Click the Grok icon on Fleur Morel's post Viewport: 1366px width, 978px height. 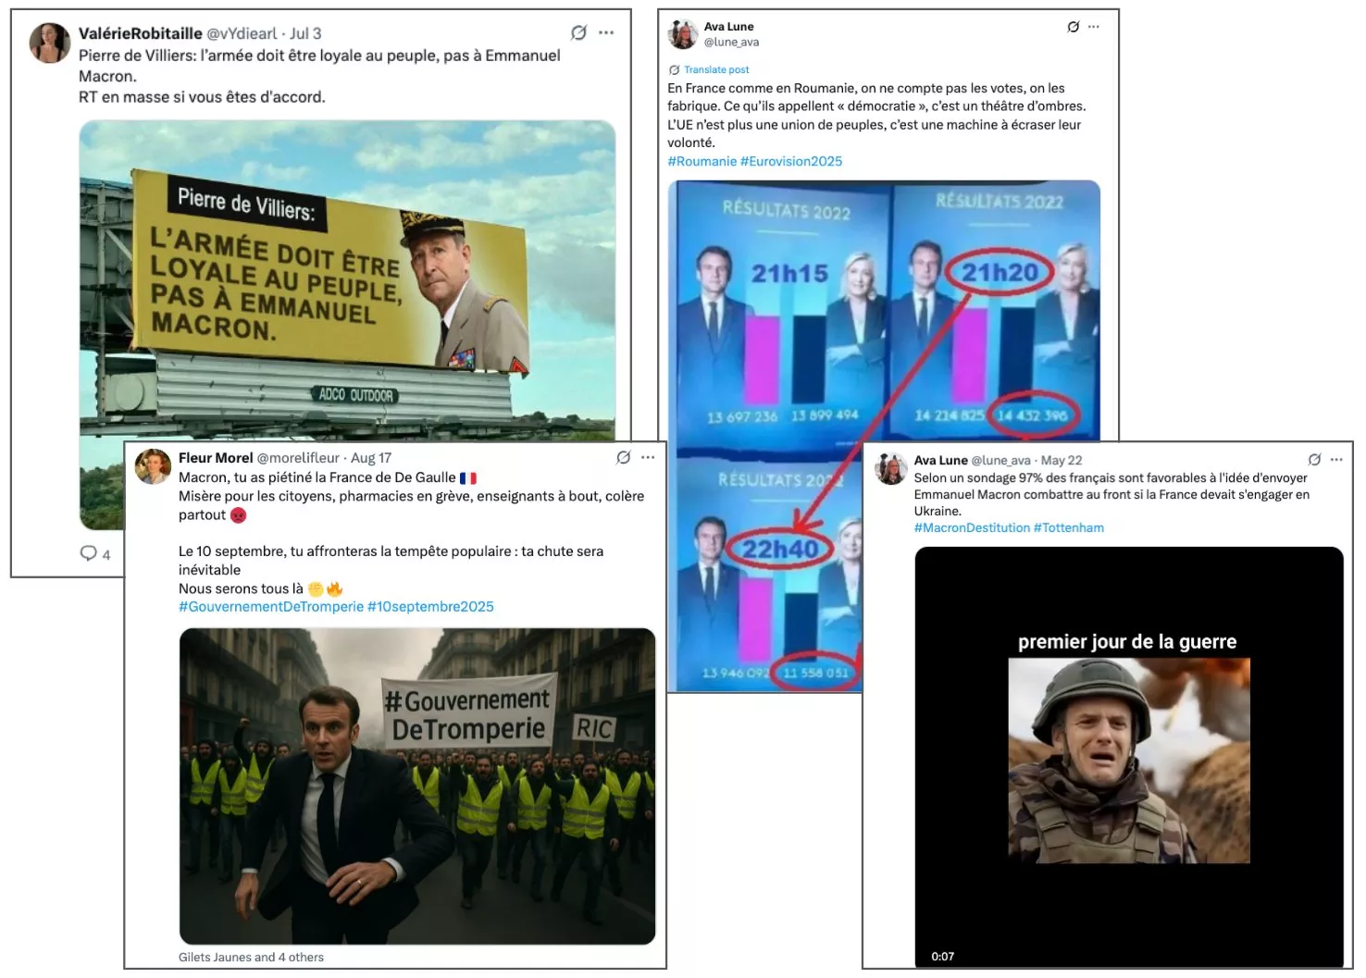624,457
